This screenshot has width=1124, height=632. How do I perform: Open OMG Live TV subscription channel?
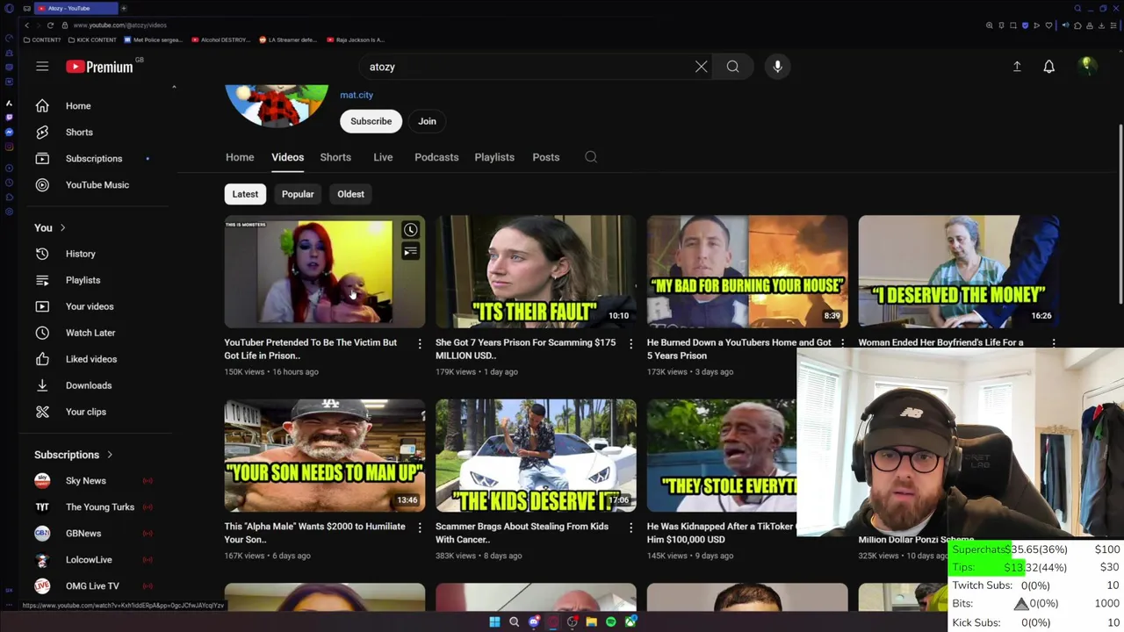click(93, 586)
